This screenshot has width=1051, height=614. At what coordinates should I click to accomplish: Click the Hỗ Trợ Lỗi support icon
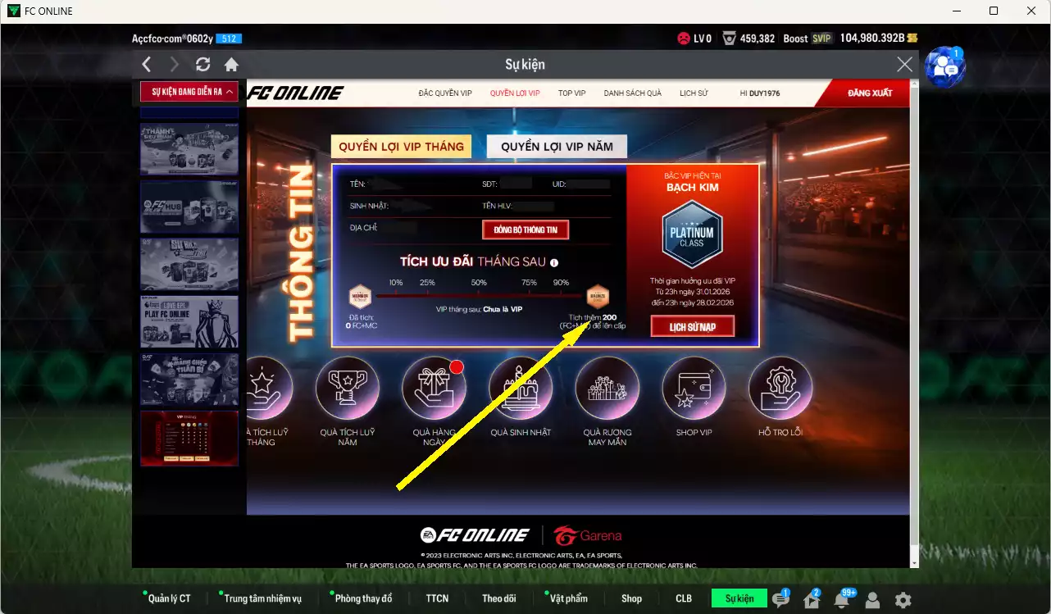pyautogui.click(x=780, y=389)
